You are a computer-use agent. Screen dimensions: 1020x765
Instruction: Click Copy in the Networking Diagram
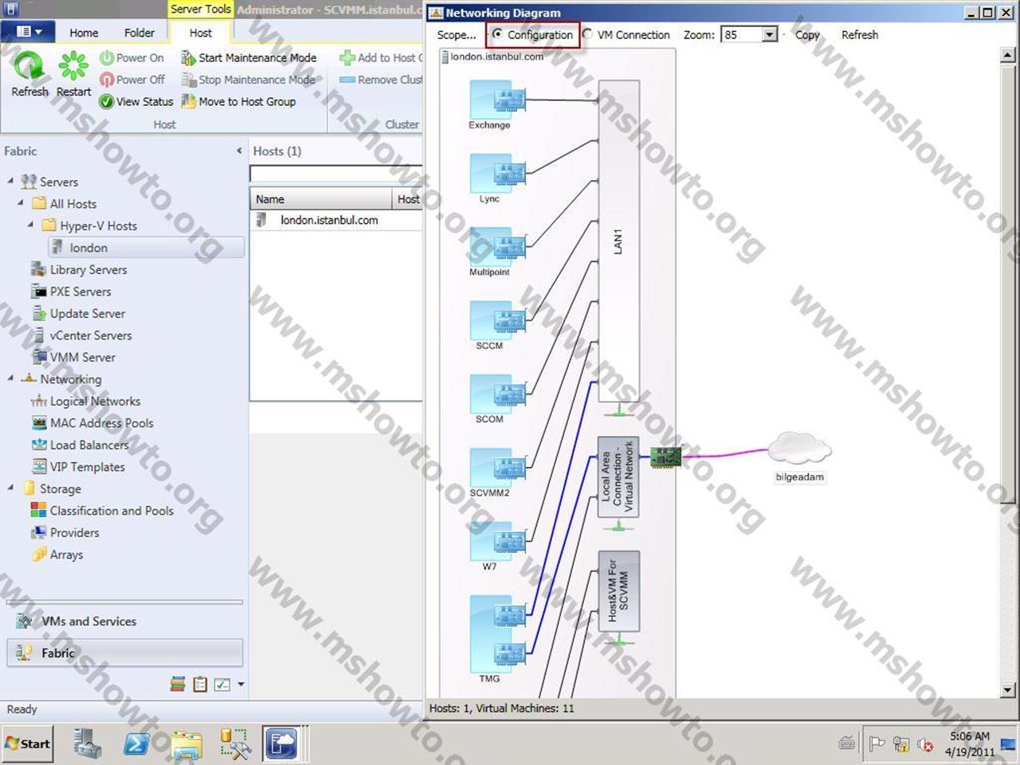807,35
